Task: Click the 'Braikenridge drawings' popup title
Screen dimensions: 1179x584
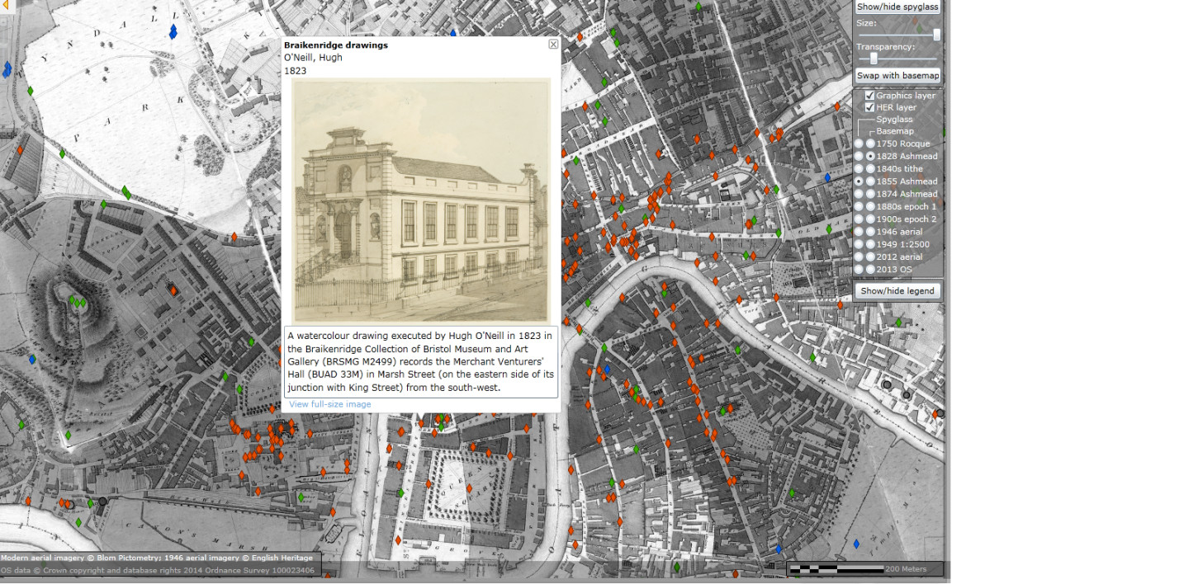Action: [335, 45]
